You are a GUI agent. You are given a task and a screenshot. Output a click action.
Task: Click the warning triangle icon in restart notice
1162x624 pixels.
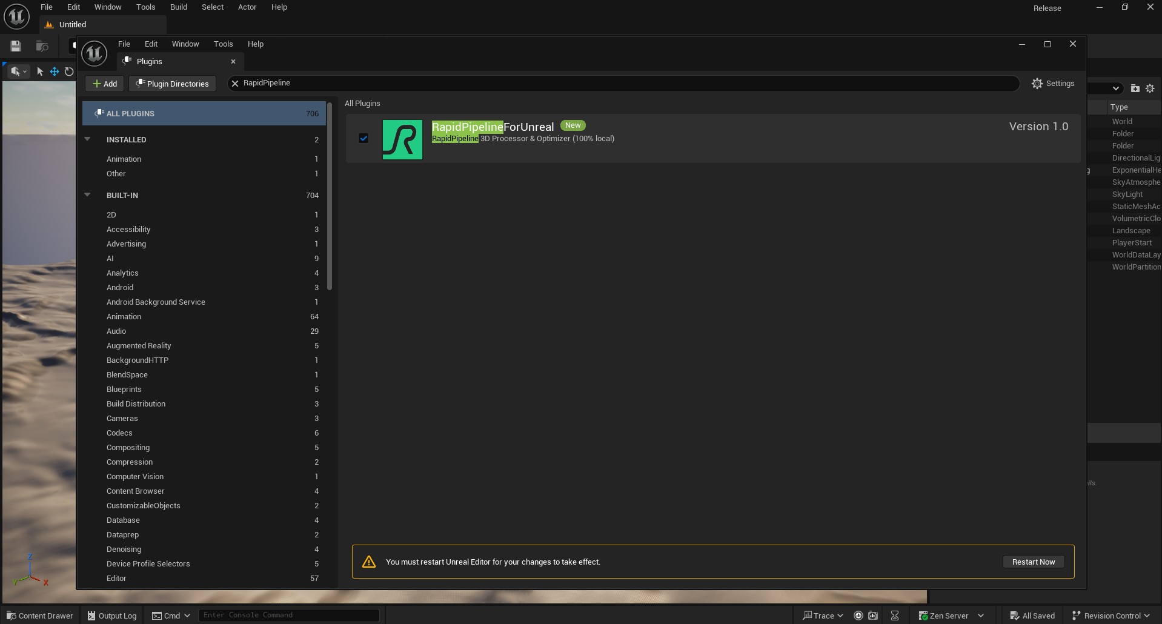tap(369, 562)
